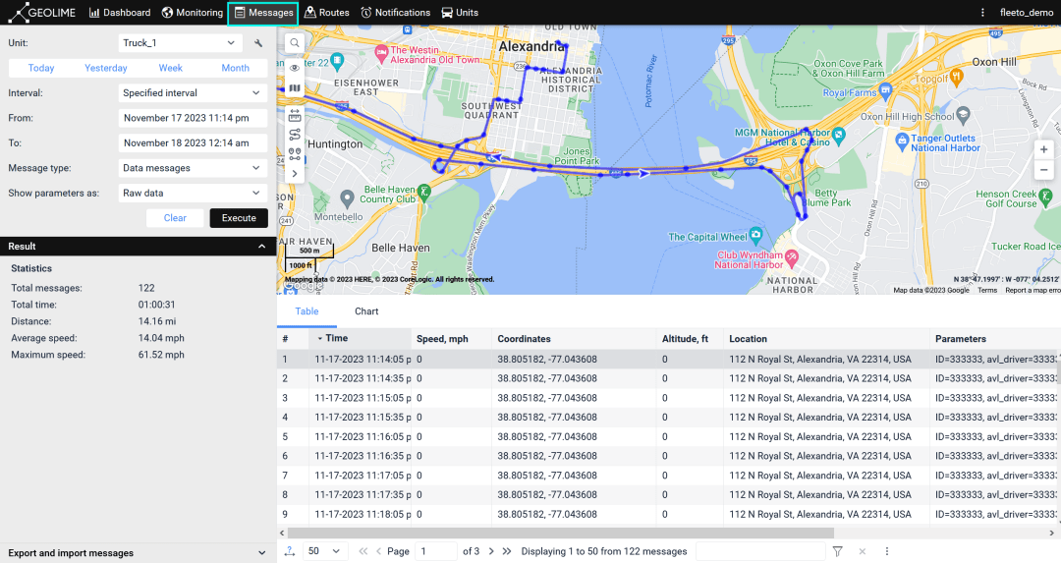Open the map search tool

coord(295,43)
